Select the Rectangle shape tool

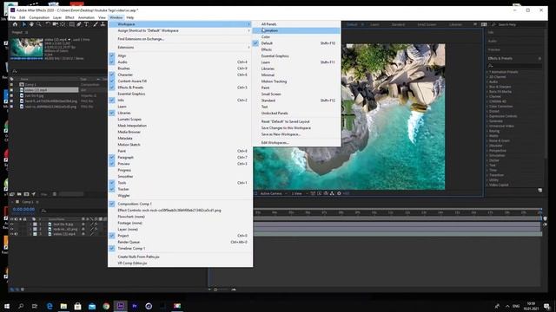pyautogui.click(x=71, y=24)
